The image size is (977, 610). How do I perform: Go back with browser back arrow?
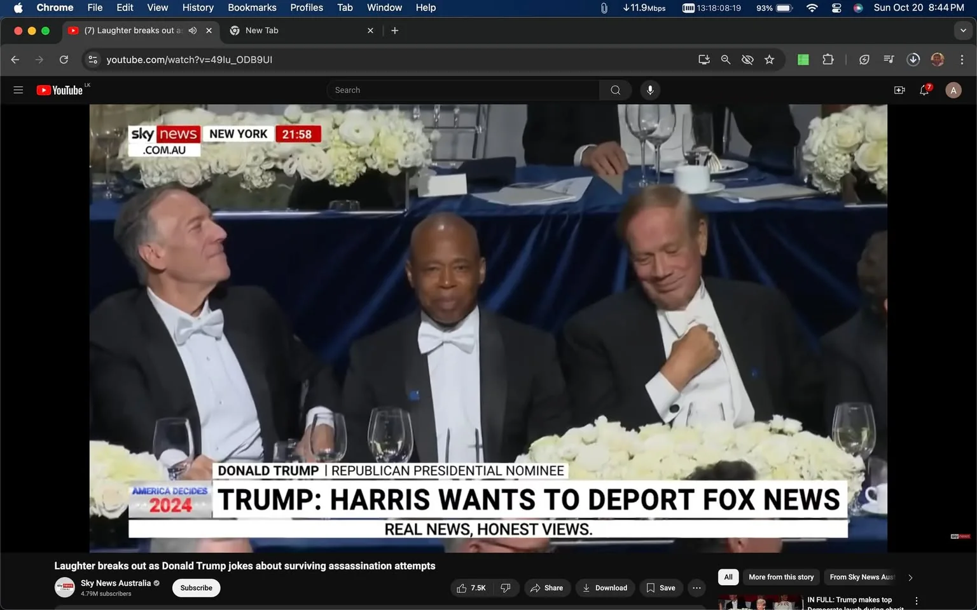pos(15,60)
